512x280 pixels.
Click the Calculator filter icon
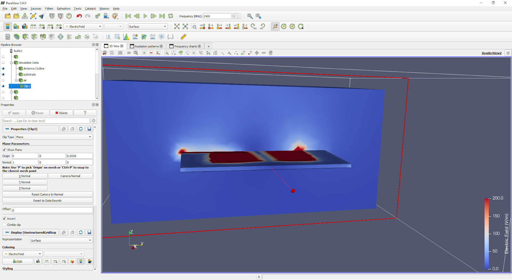[x=8, y=37]
